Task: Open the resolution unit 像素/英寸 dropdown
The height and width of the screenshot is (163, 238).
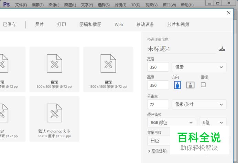Action: 199,104
